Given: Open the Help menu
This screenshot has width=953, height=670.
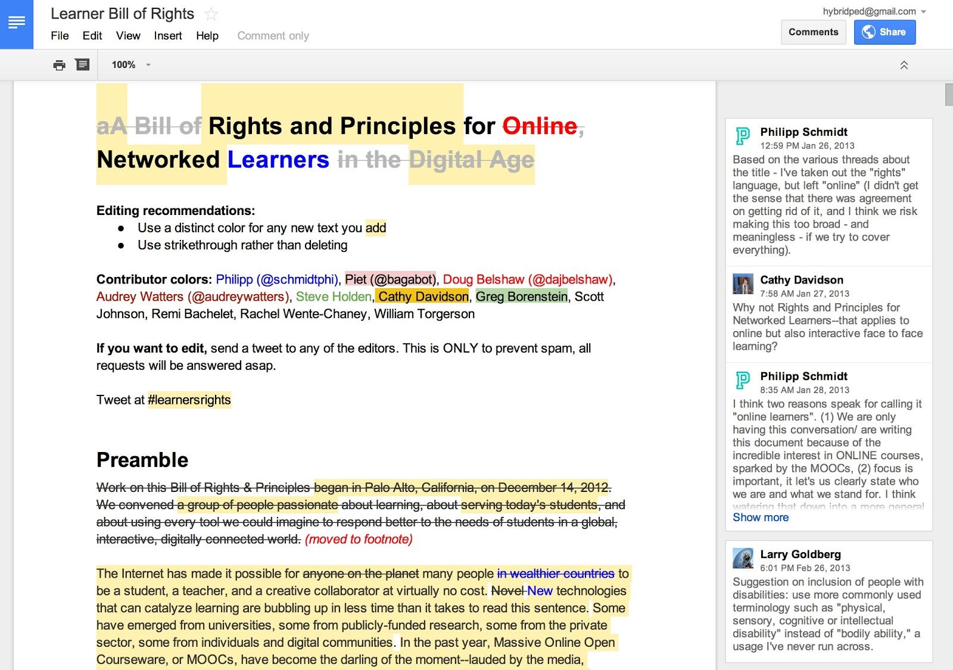Looking at the screenshot, I should [x=207, y=36].
